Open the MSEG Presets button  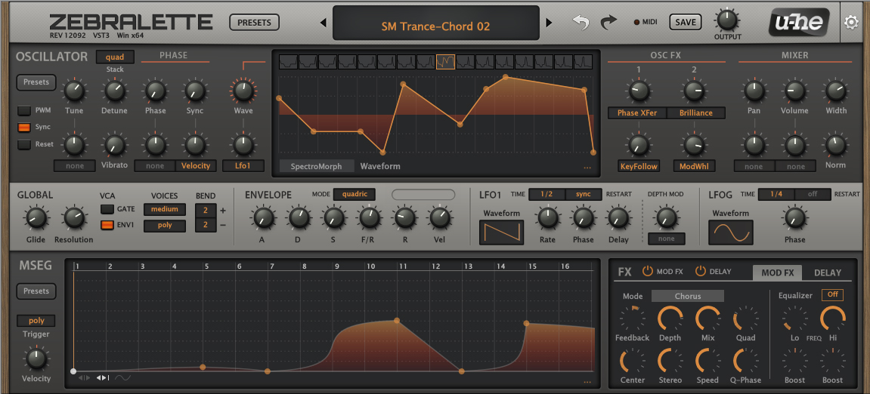click(x=36, y=291)
